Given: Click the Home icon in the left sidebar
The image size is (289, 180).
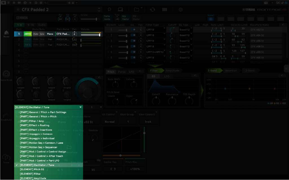Looking at the screenshot, I should [x=6, y=32].
